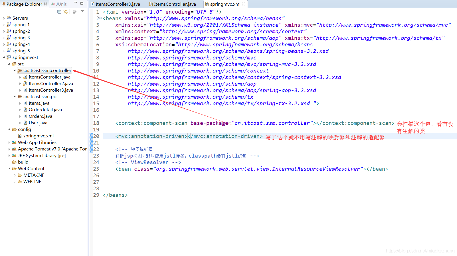Collapse the WebContent folder
Image resolution: width=457 pixels, height=256 pixels.
(x=9, y=169)
